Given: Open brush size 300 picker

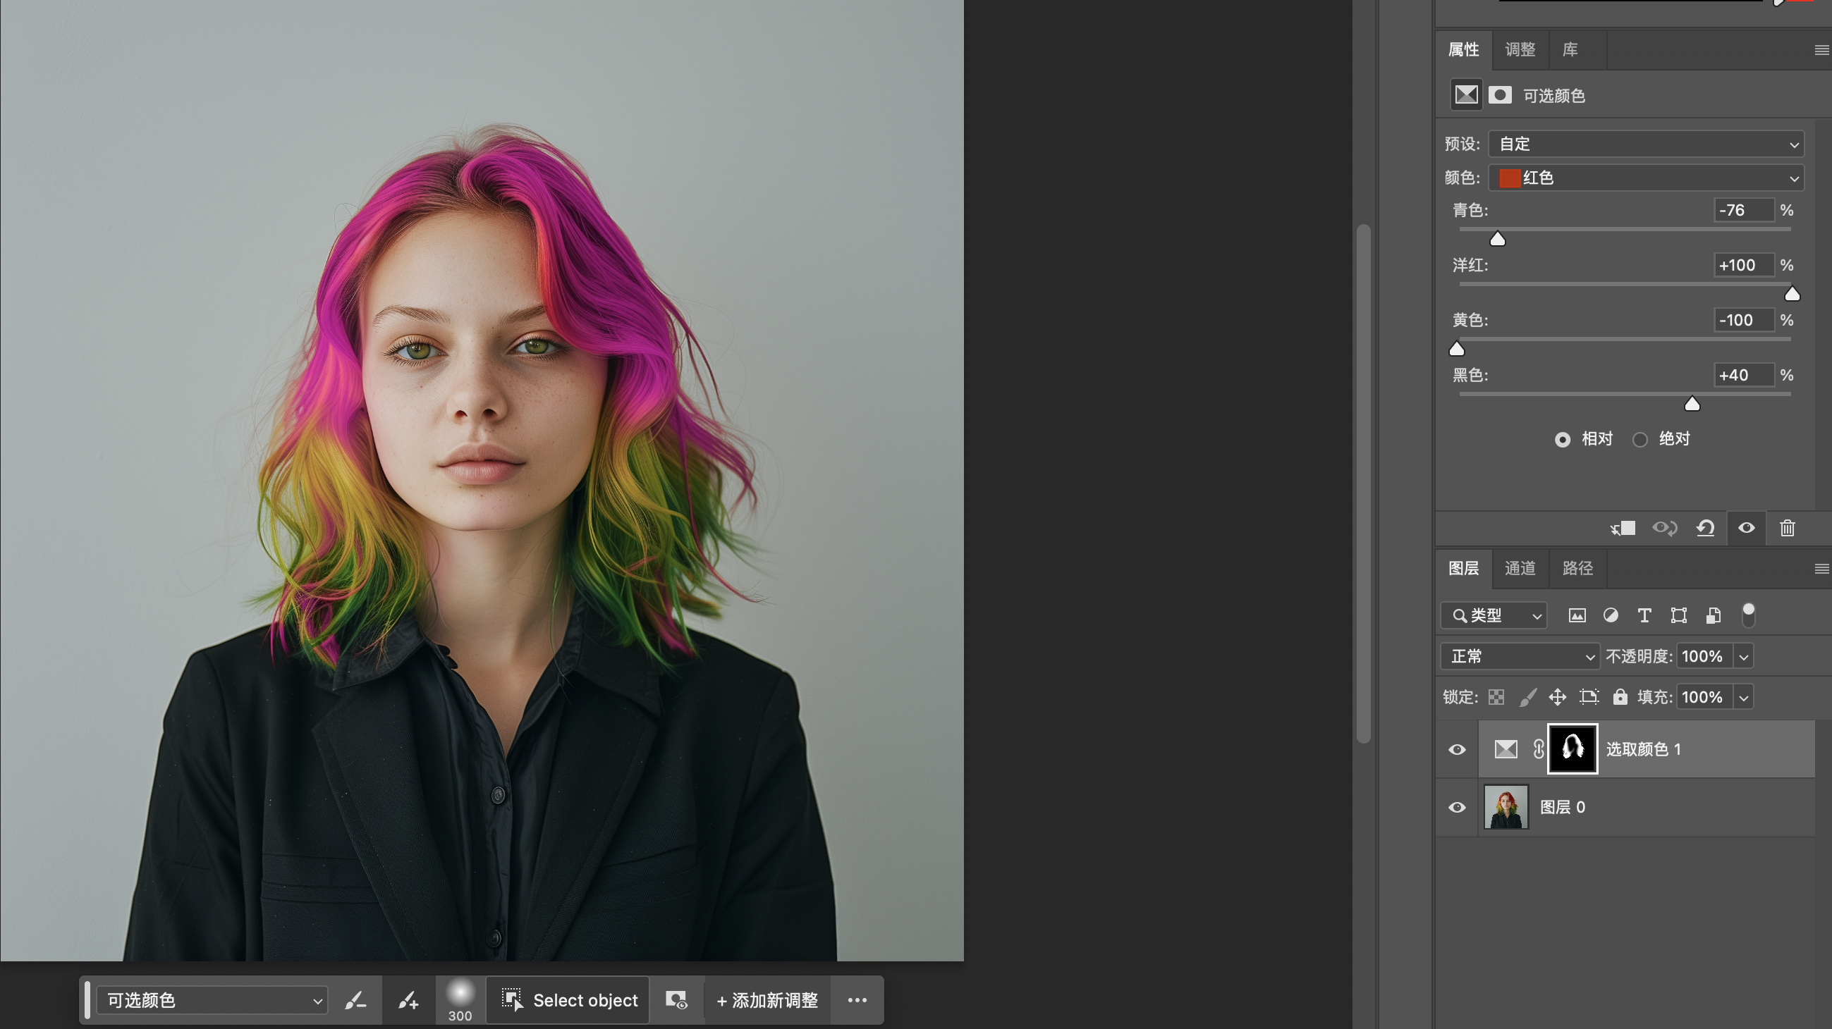Looking at the screenshot, I should coord(460,1001).
